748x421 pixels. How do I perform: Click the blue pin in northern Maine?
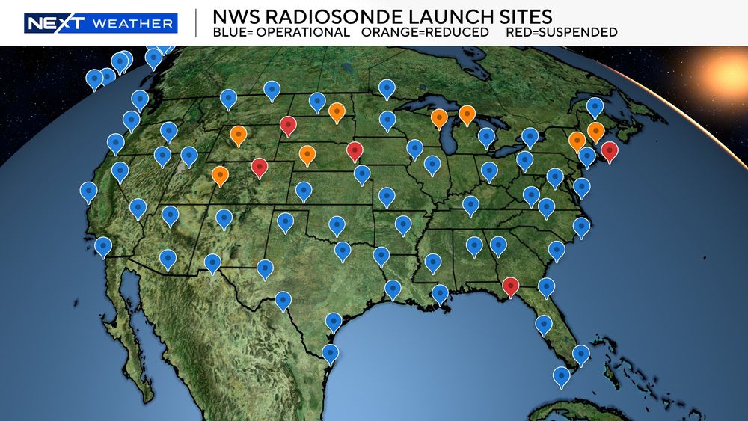595,108
